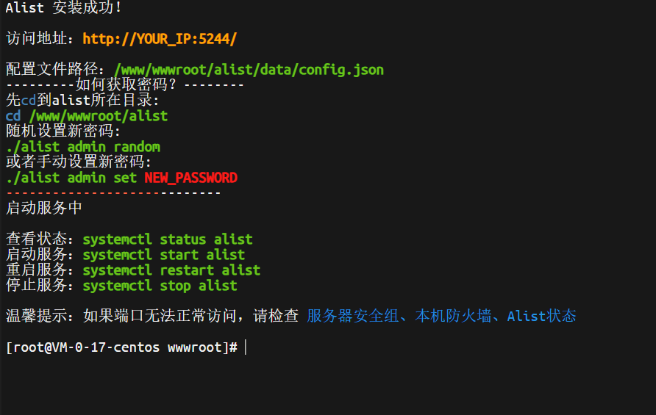Screen dimensions: 656x415
Task: Click the "随机设置新密码" label line
Action: [x=63, y=131]
